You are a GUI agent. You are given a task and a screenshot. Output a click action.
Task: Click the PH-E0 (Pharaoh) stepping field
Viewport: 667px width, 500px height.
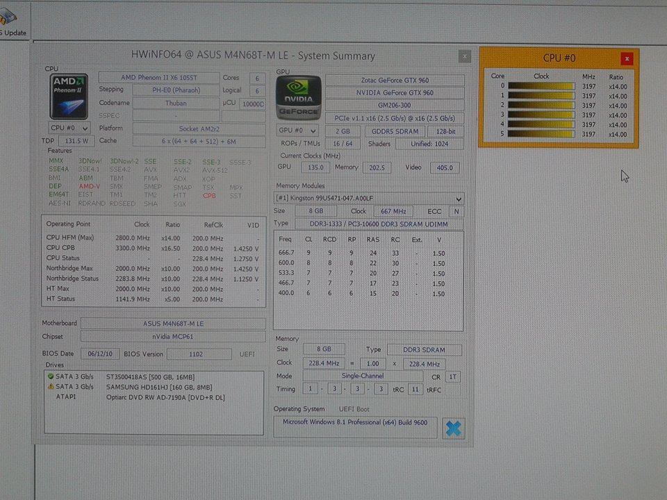tap(176, 90)
